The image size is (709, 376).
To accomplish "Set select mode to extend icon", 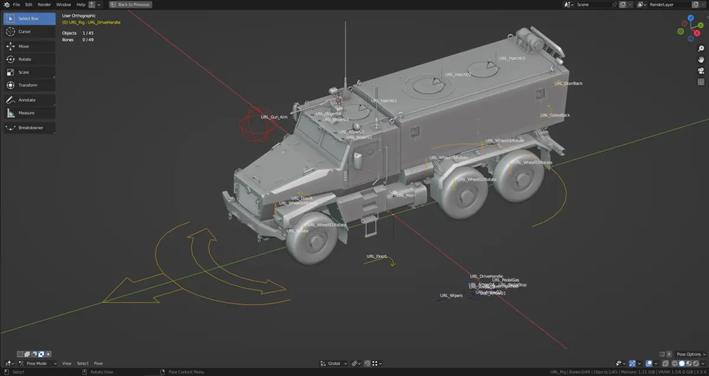I will pyautogui.click(x=27, y=354).
